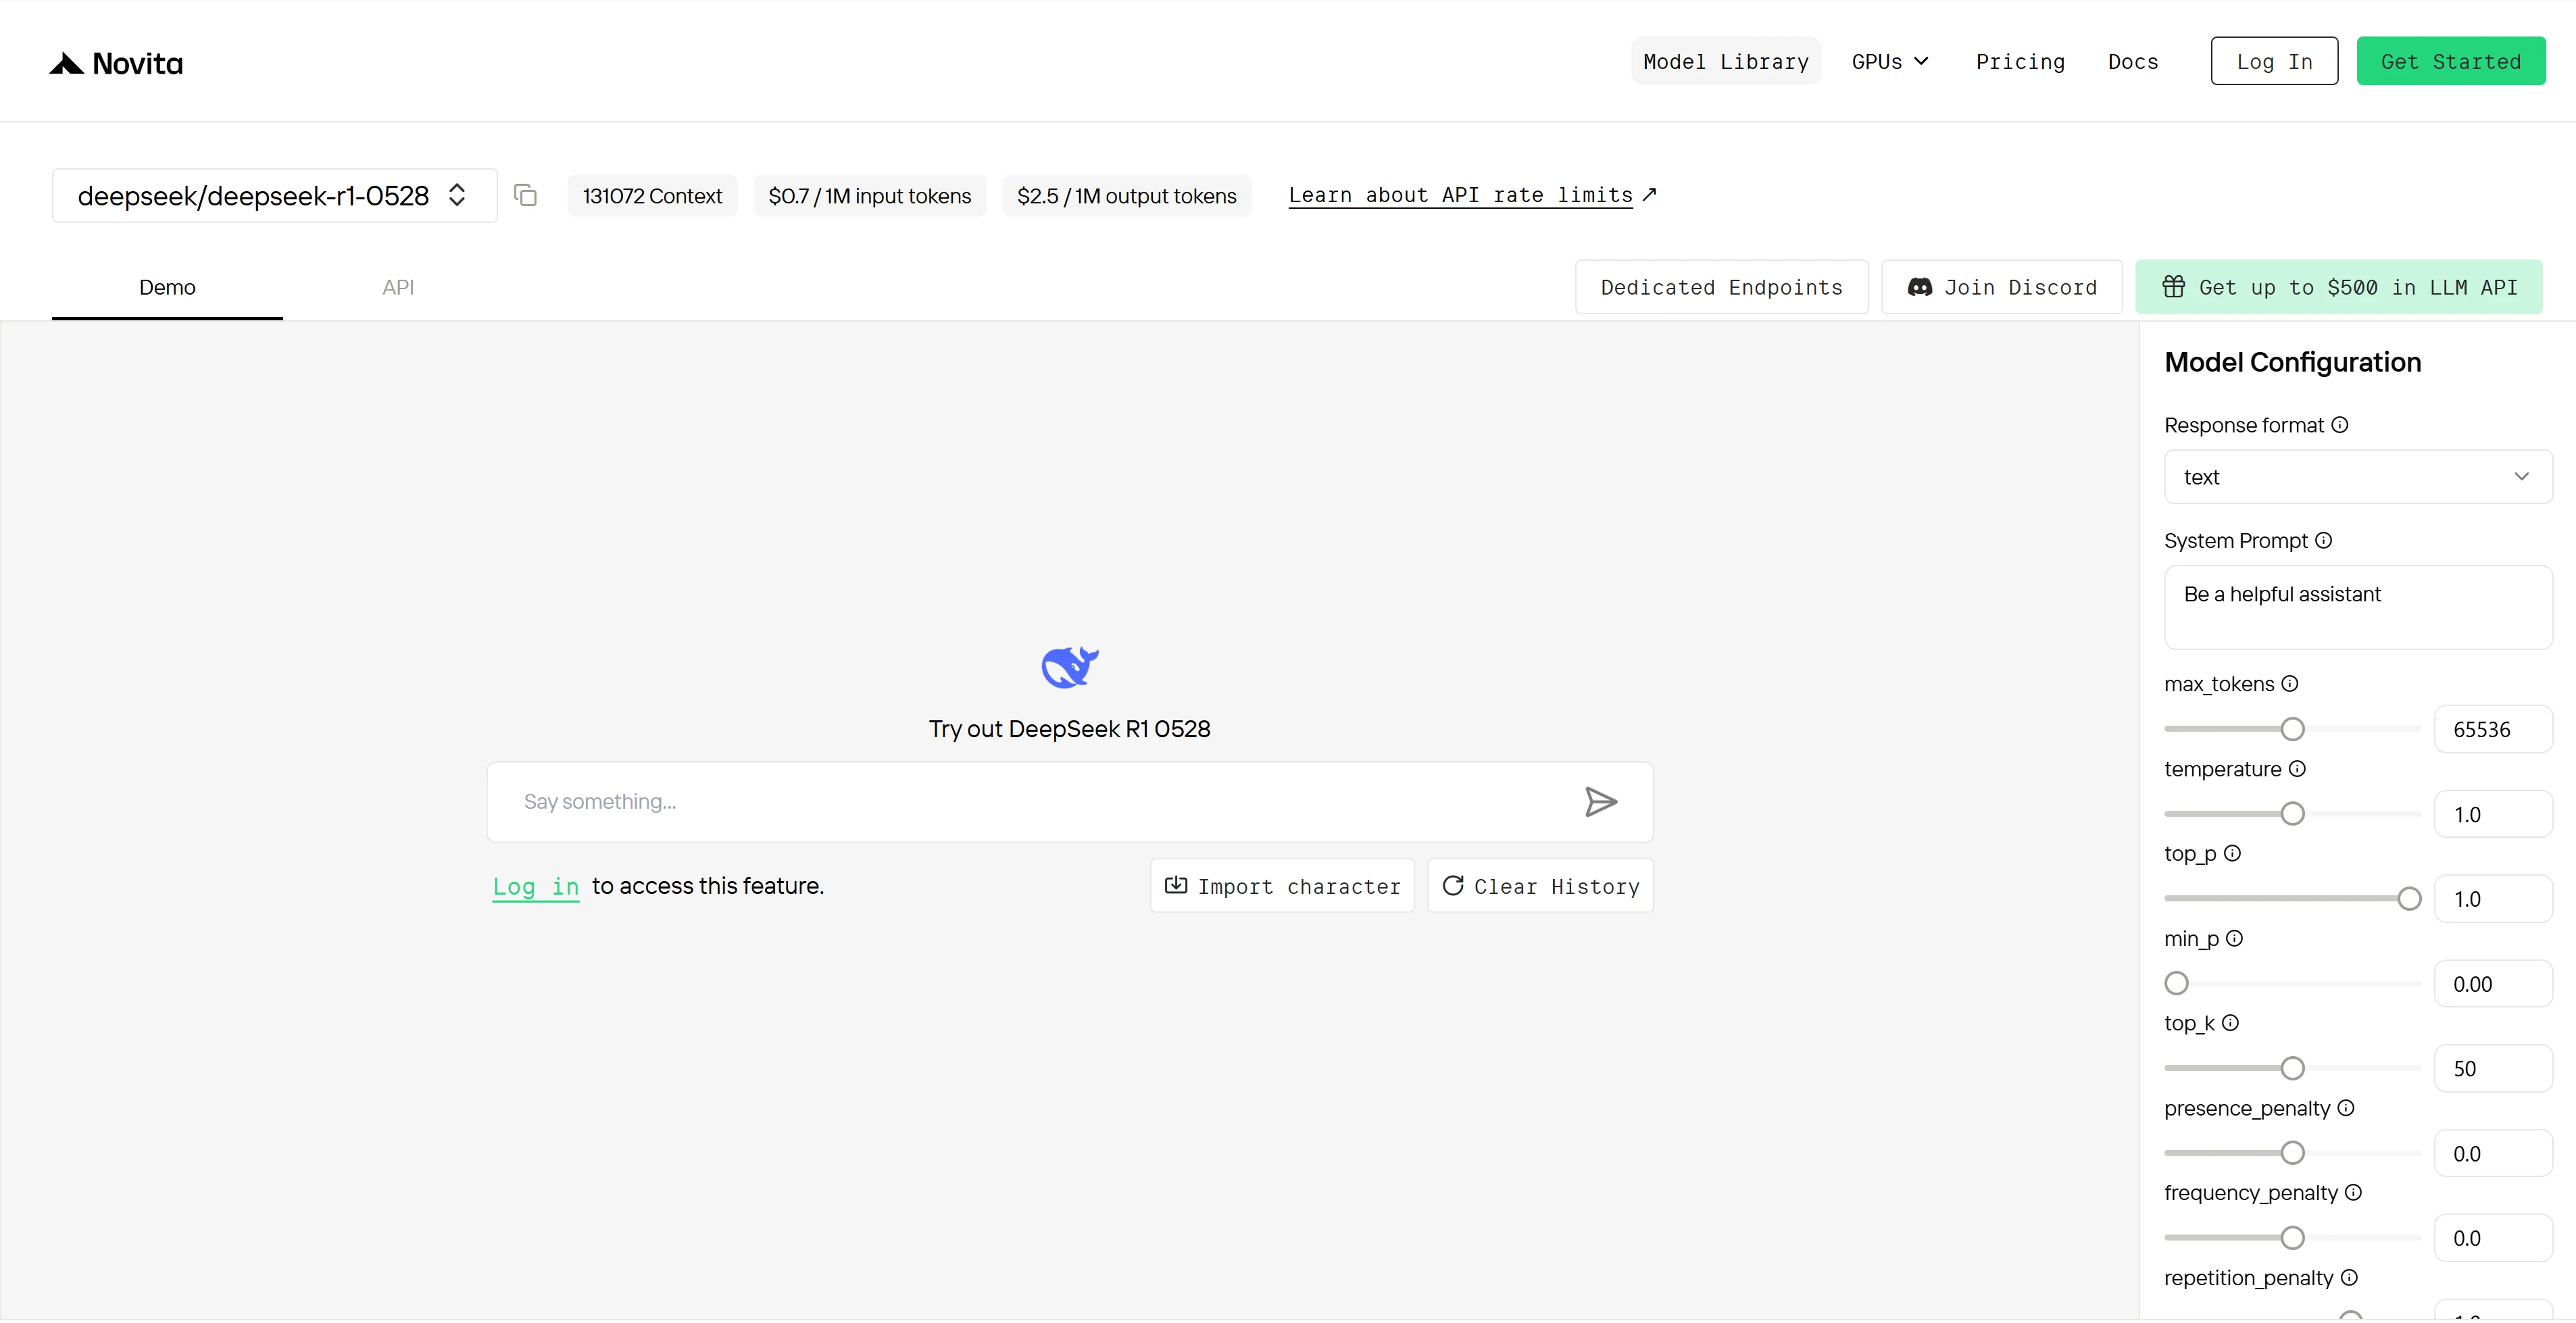Expand the GPUs menu
Image resolution: width=2576 pixels, height=1323 pixels.
click(x=1890, y=62)
